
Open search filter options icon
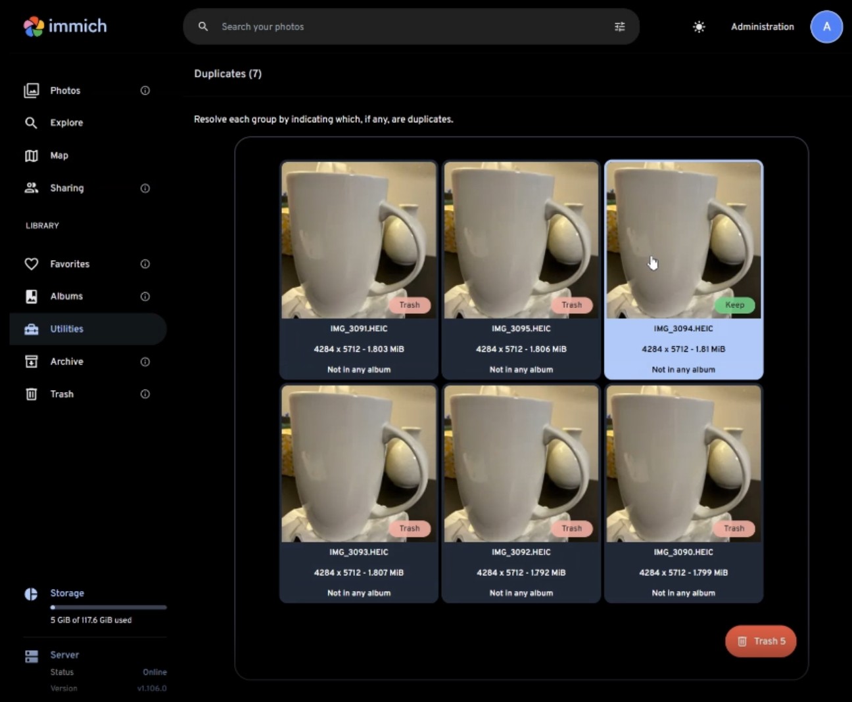click(619, 26)
